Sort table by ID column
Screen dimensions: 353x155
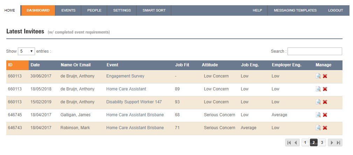click(18, 65)
